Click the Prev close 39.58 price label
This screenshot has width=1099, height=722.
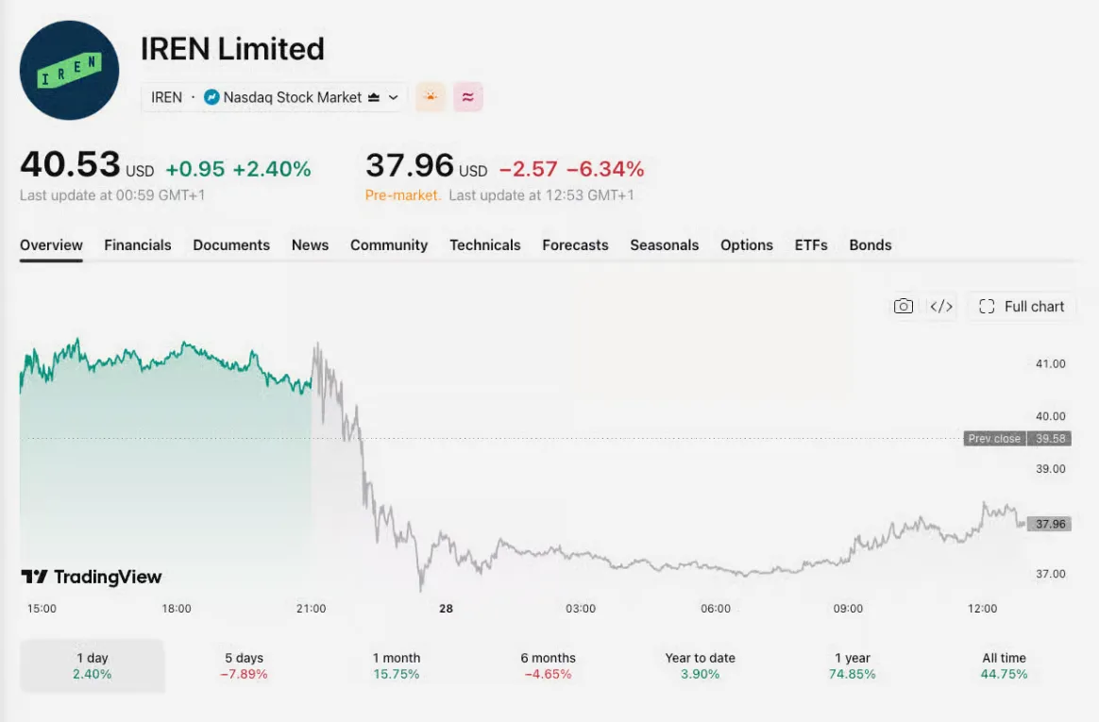tap(1017, 438)
